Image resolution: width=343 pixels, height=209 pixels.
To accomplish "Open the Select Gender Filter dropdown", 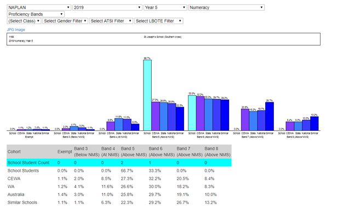I will click(x=65, y=21).
